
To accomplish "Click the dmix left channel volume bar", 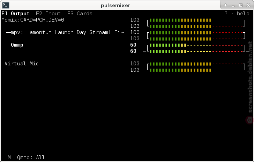I will coord(196,20).
